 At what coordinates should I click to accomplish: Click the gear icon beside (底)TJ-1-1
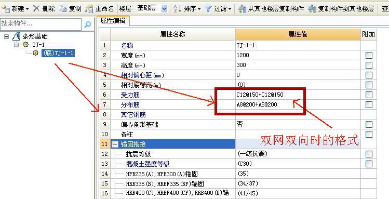[x=36, y=52]
